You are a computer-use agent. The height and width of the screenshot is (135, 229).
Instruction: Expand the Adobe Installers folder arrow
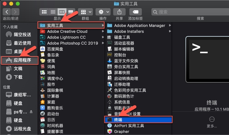pos(170,31)
